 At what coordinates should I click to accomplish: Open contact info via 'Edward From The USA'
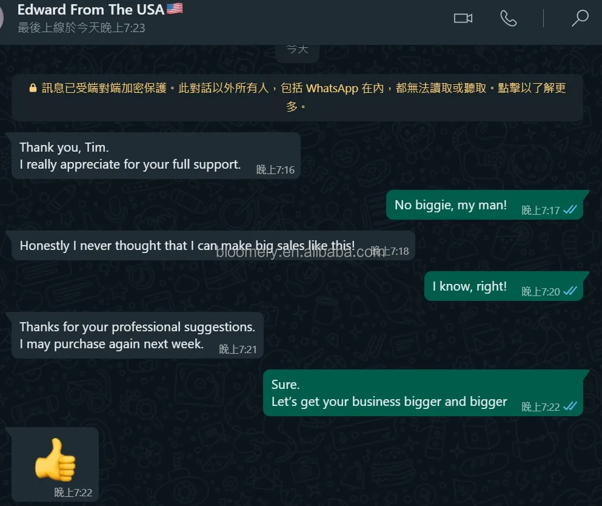pos(90,10)
